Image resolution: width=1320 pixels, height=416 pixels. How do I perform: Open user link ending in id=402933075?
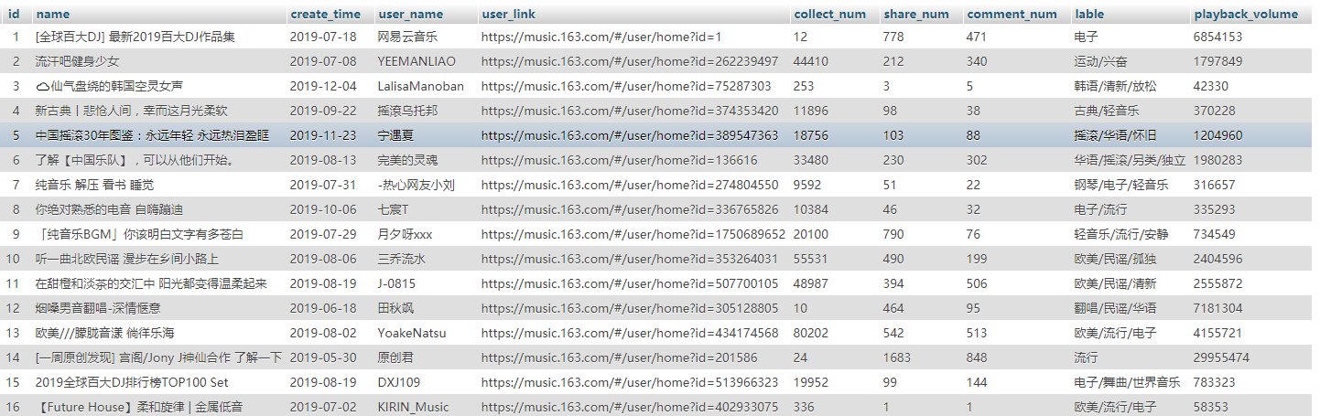click(629, 407)
